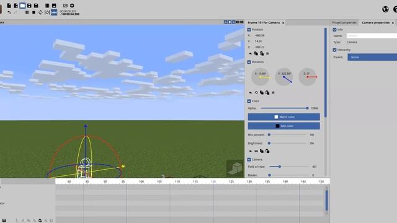Paste color settings with the icon below Brightness
The width and height of the screenshot is (397, 223).
[267, 151]
